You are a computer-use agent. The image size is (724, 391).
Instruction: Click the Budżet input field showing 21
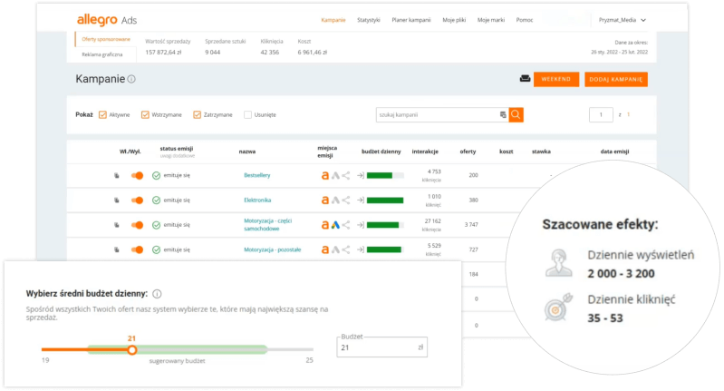[381, 347]
